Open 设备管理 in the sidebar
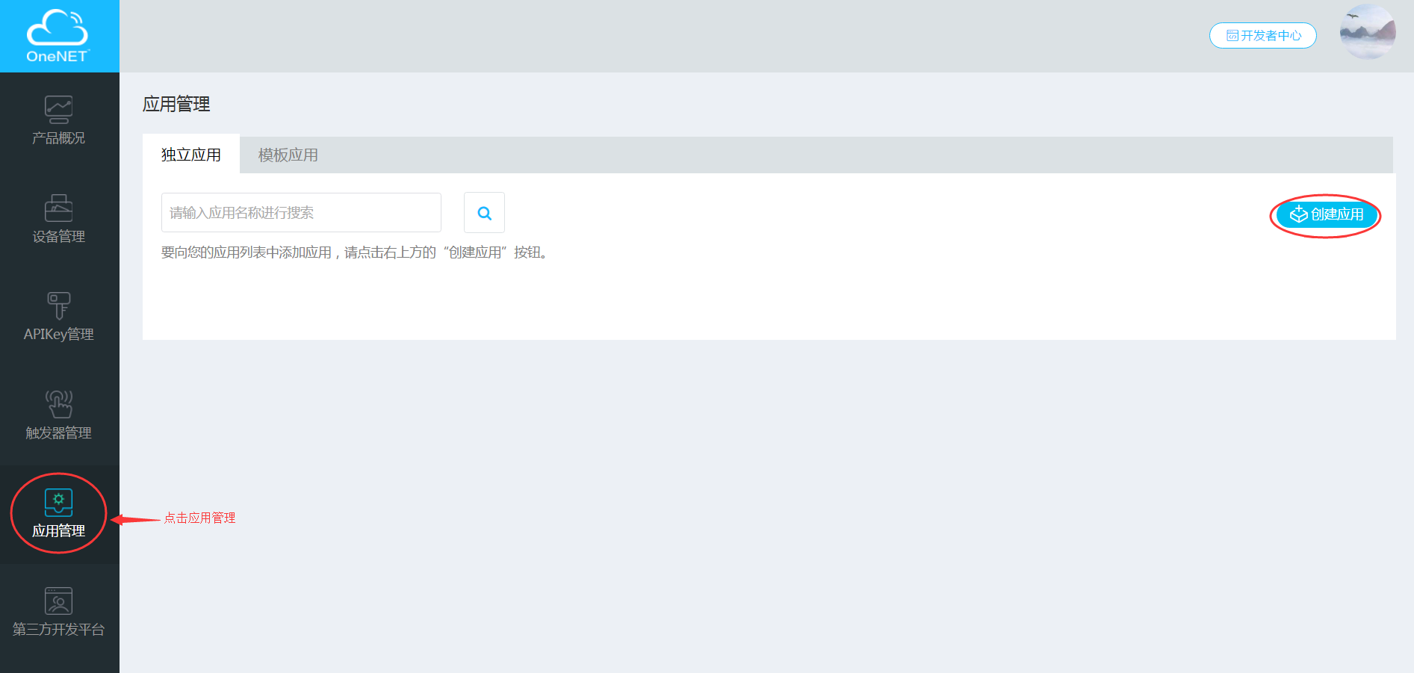 [x=59, y=220]
